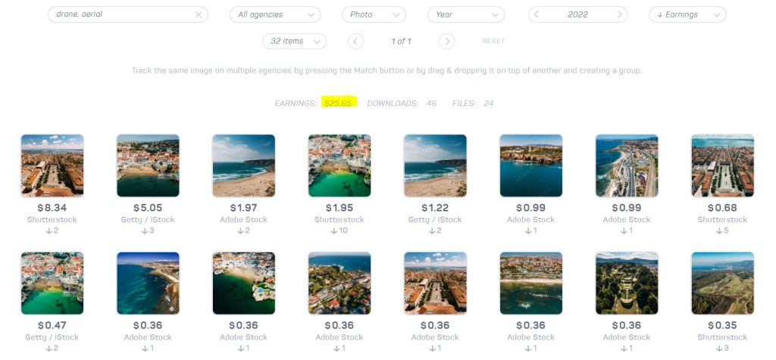Go to the next results page
This screenshot has width=776, height=360.
coord(446,41)
